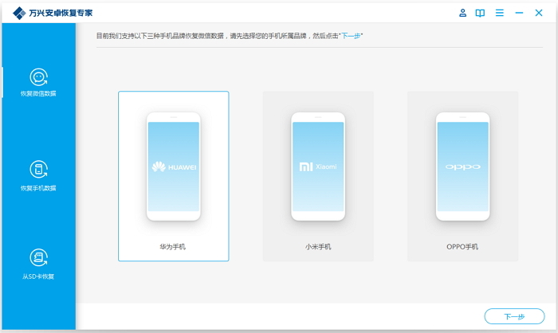Minimize the window
The image size is (558, 333).
(x=519, y=14)
